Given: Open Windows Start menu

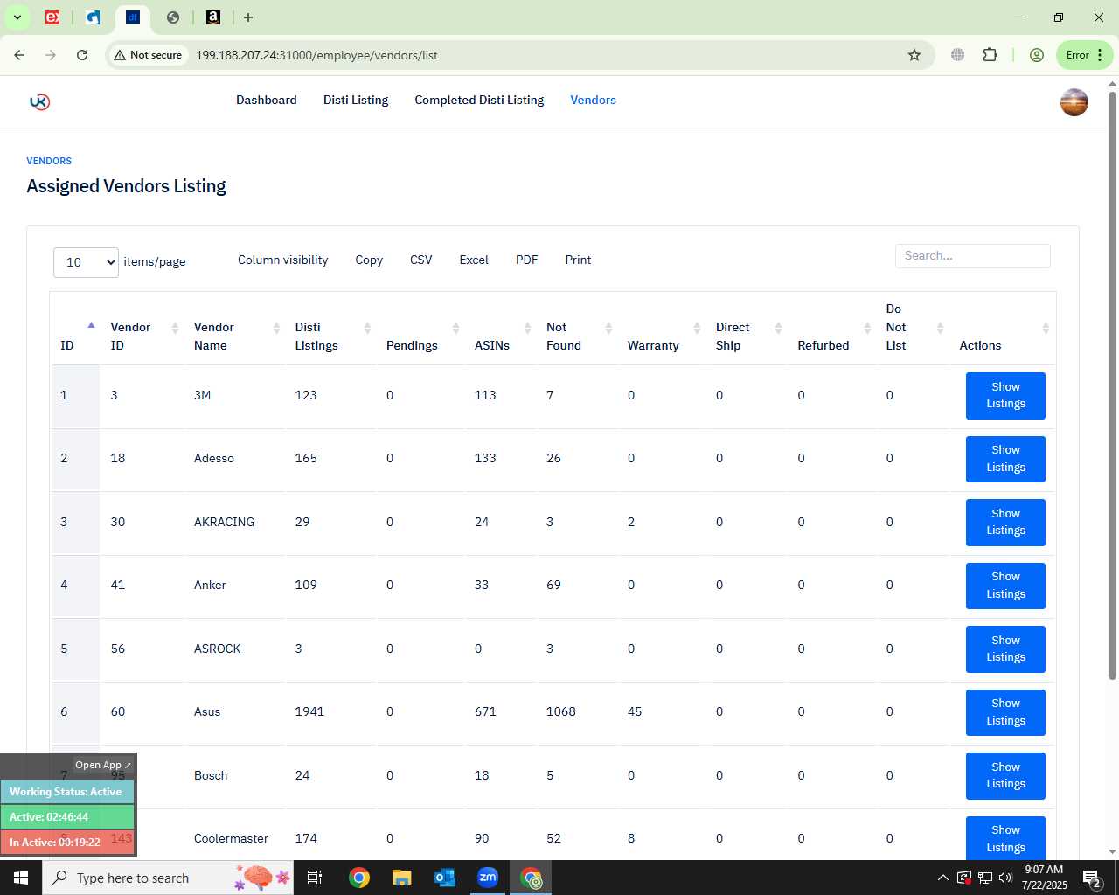Looking at the screenshot, I should (x=21, y=878).
